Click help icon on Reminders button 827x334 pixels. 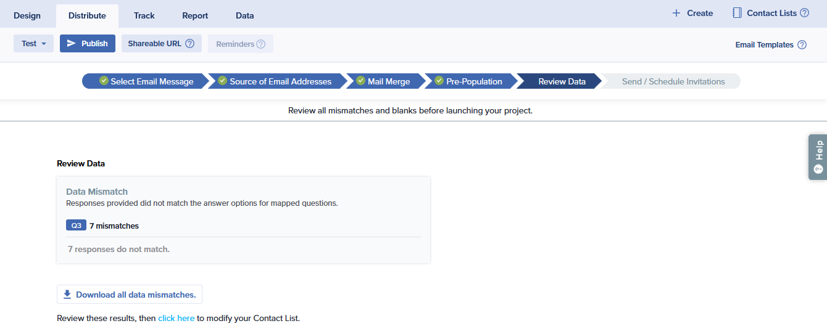tap(261, 44)
